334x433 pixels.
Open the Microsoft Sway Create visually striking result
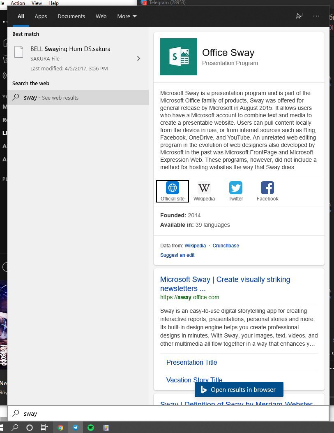click(x=225, y=284)
